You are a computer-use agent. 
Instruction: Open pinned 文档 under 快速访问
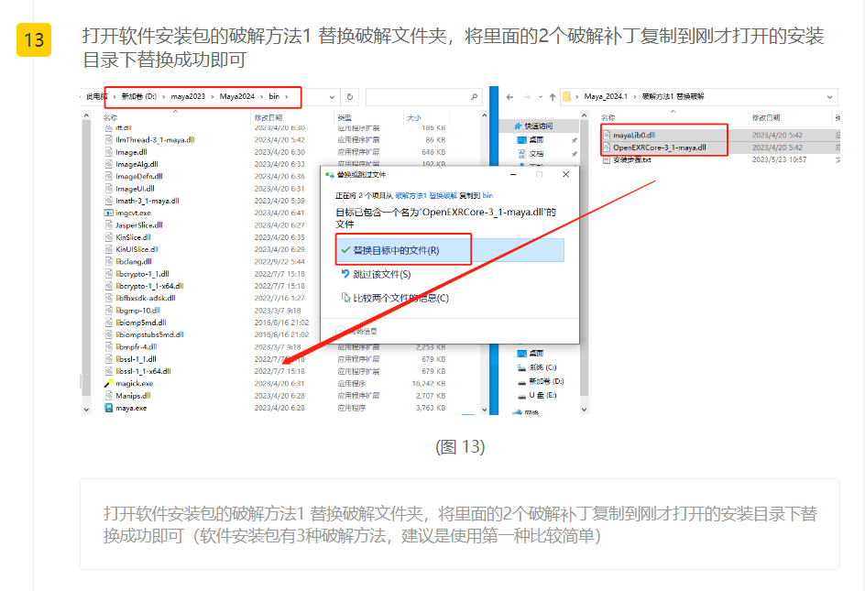[x=536, y=153]
